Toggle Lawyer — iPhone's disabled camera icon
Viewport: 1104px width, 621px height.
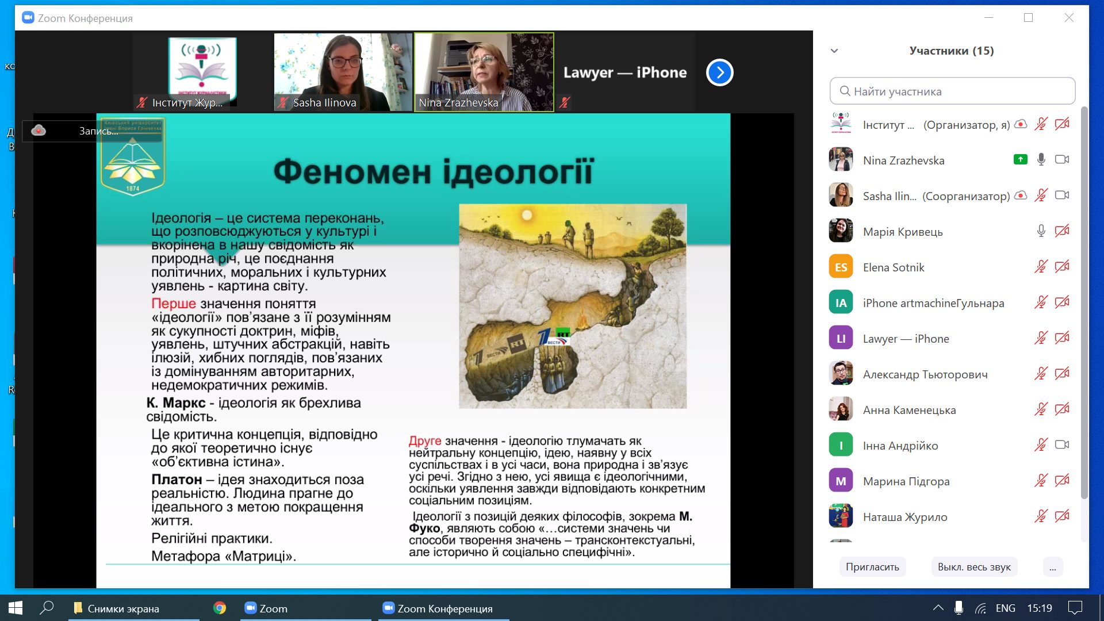click(x=1061, y=338)
